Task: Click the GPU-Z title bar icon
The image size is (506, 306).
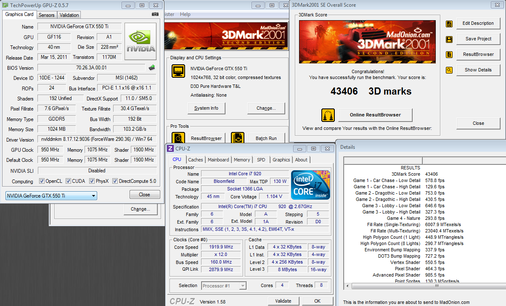Action: 5,5
